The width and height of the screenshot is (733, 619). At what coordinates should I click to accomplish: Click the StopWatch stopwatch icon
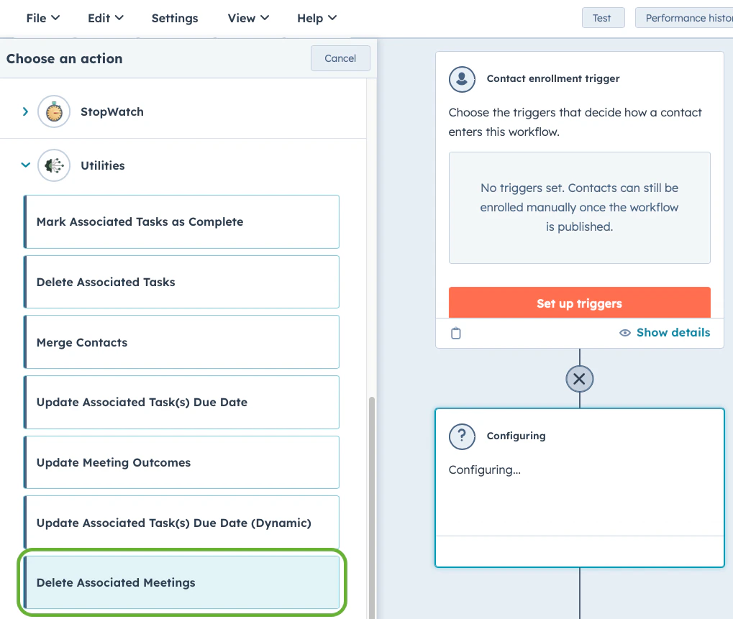point(54,112)
